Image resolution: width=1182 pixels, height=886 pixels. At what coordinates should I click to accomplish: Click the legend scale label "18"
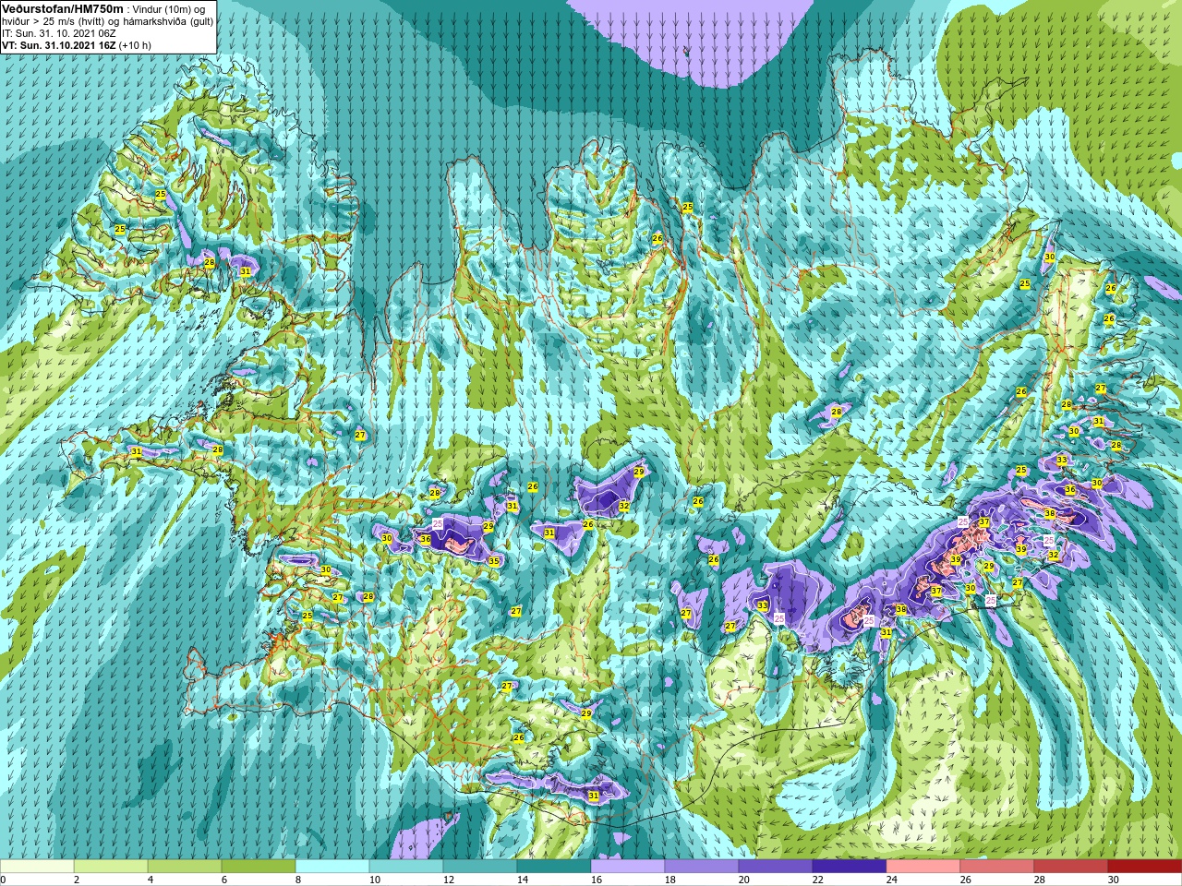(x=670, y=880)
